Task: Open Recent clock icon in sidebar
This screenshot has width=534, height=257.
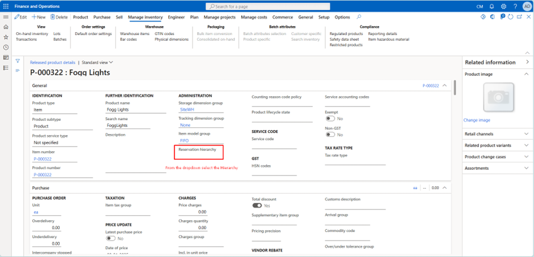Action: (6, 47)
